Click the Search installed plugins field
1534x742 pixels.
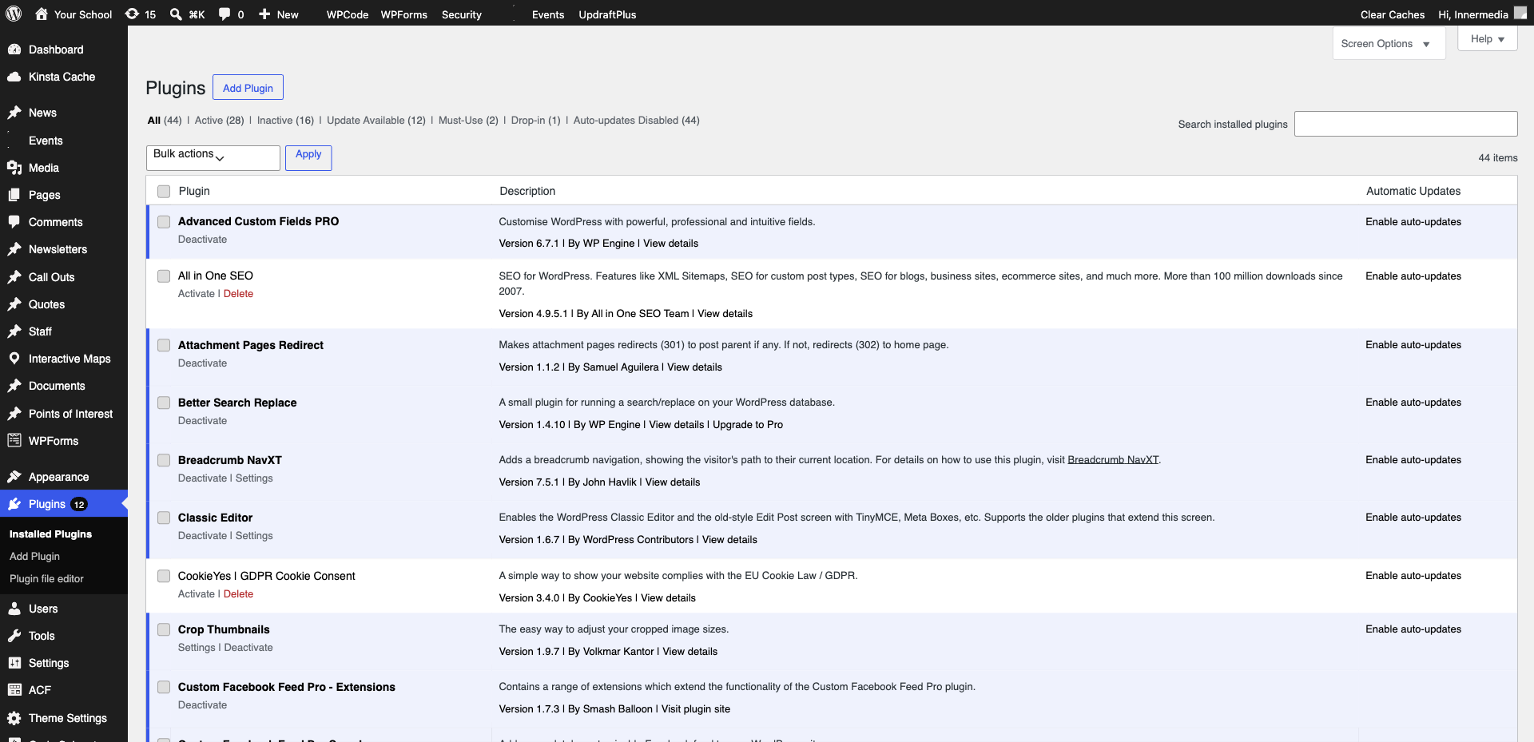1405,124
